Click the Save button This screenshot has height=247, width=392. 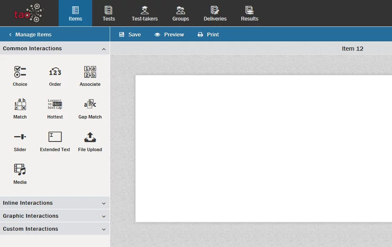click(x=130, y=35)
